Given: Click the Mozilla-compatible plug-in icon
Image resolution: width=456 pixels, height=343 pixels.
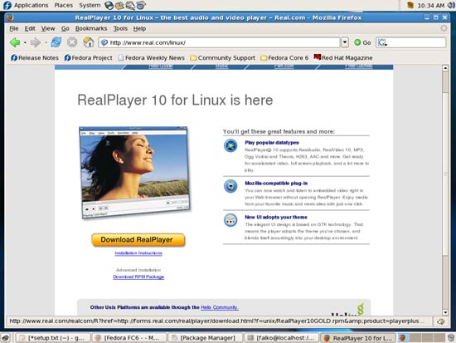Looking at the screenshot, I should 230,186.
